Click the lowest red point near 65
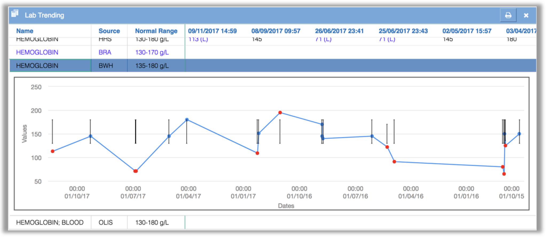The width and height of the screenshot is (550, 239). tap(504, 174)
